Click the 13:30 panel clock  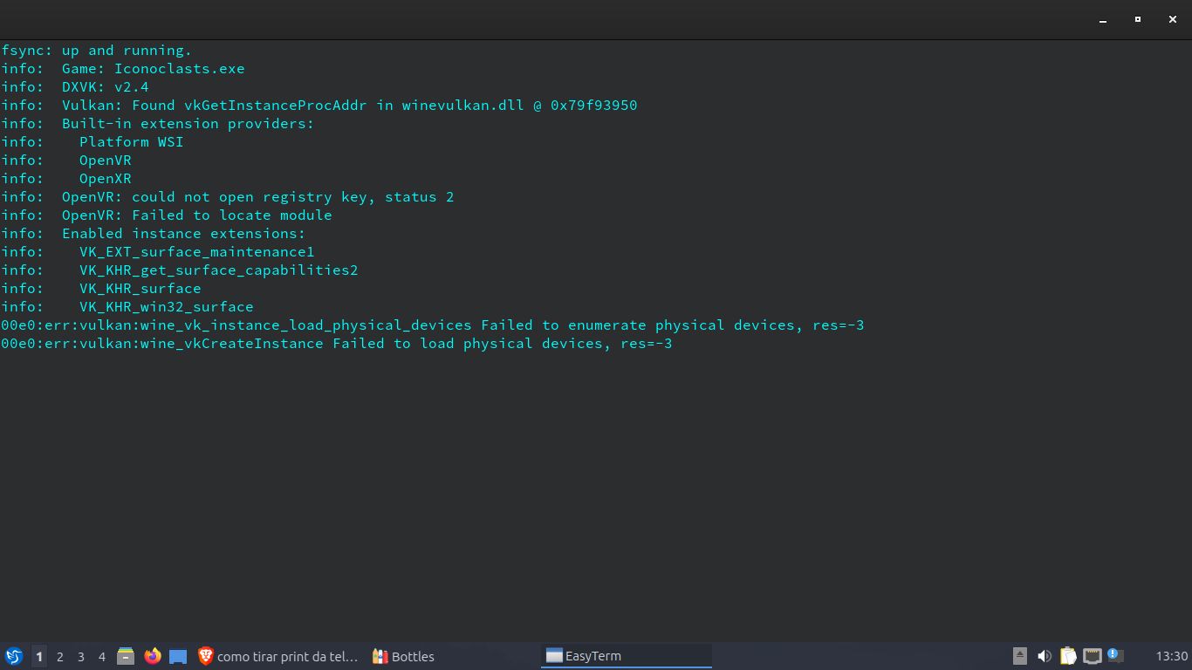(1172, 656)
